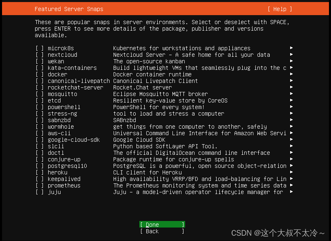Click 'tool to load and stress a computer'
331x241 pixels.
point(168,114)
